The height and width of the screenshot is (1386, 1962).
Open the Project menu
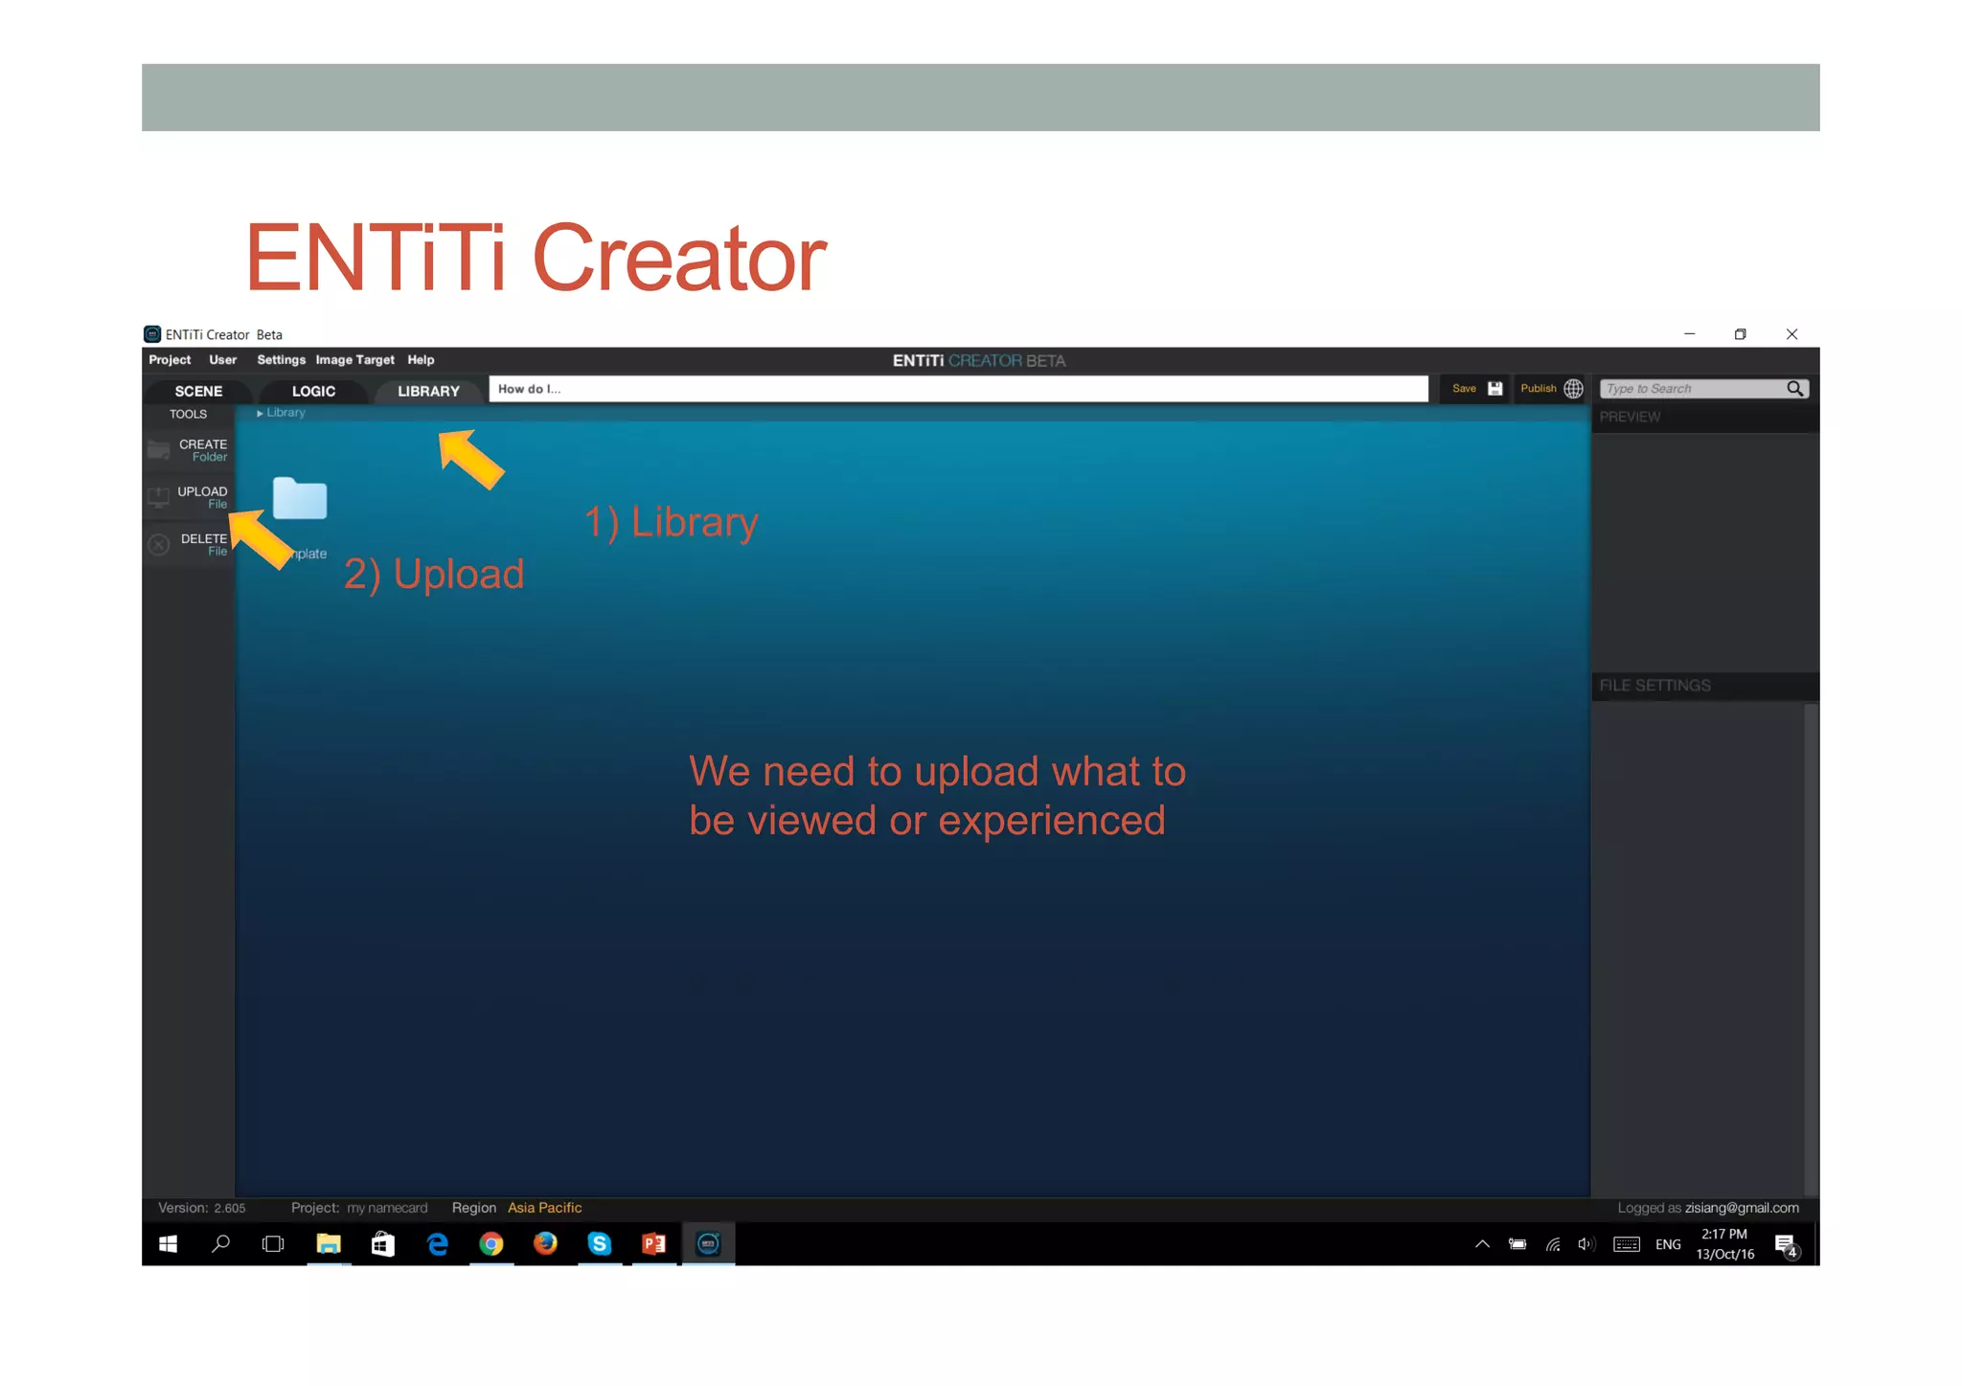click(x=170, y=360)
